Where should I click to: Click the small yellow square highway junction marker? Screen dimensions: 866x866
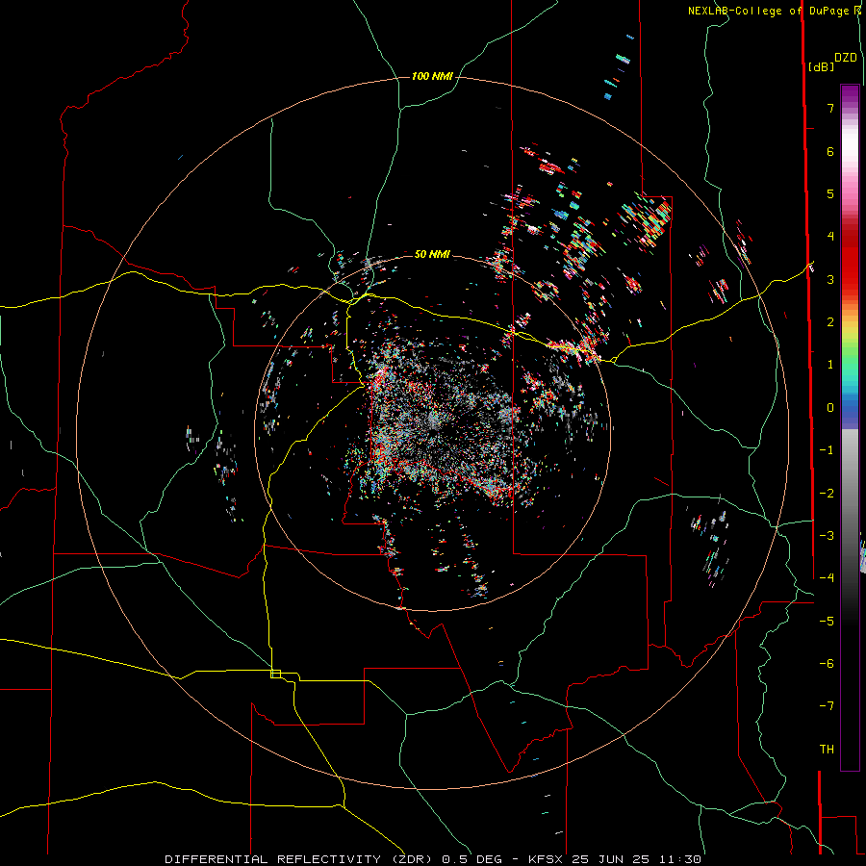pos(275,674)
